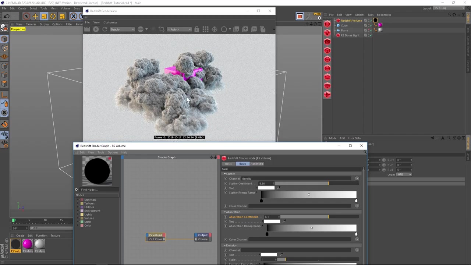
Task: Select the magenta RS Material thumbnail
Action: point(28,244)
